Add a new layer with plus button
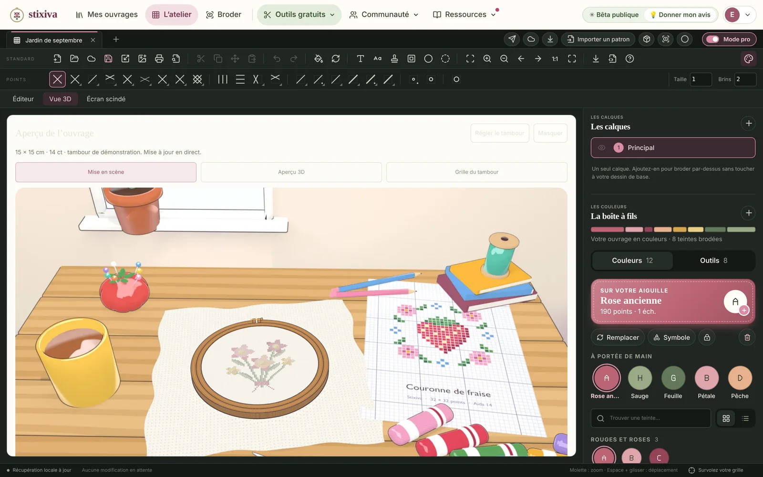763x477 pixels. tap(749, 124)
